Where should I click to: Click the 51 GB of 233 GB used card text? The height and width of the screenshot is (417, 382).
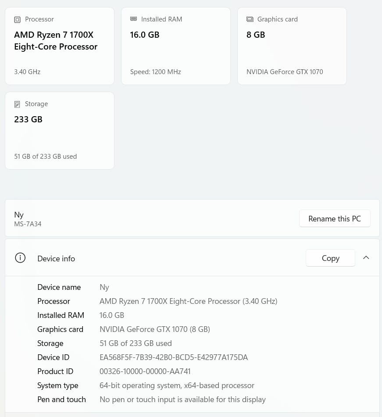46,157
